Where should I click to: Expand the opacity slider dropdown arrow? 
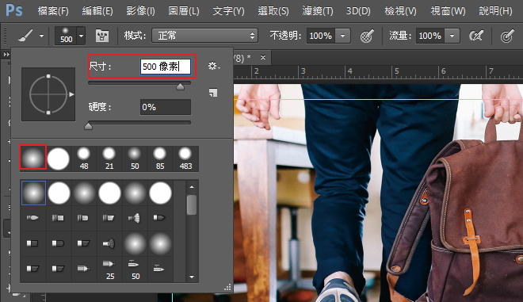(x=342, y=36)
